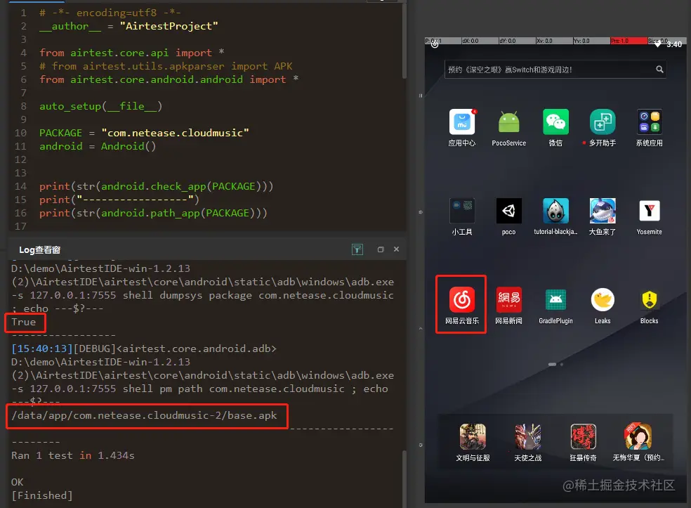This screenshot has height=508, width=691.
Task: Close the Log查看窗 panel
Action: click(396, 249)
